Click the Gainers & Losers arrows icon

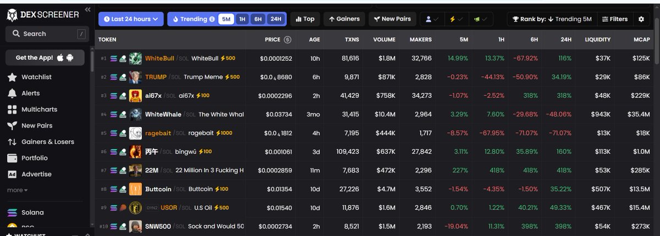[12, 142]
